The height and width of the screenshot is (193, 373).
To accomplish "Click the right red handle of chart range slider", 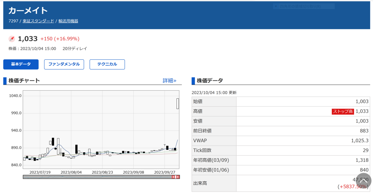I will click(x=177, y=177).
